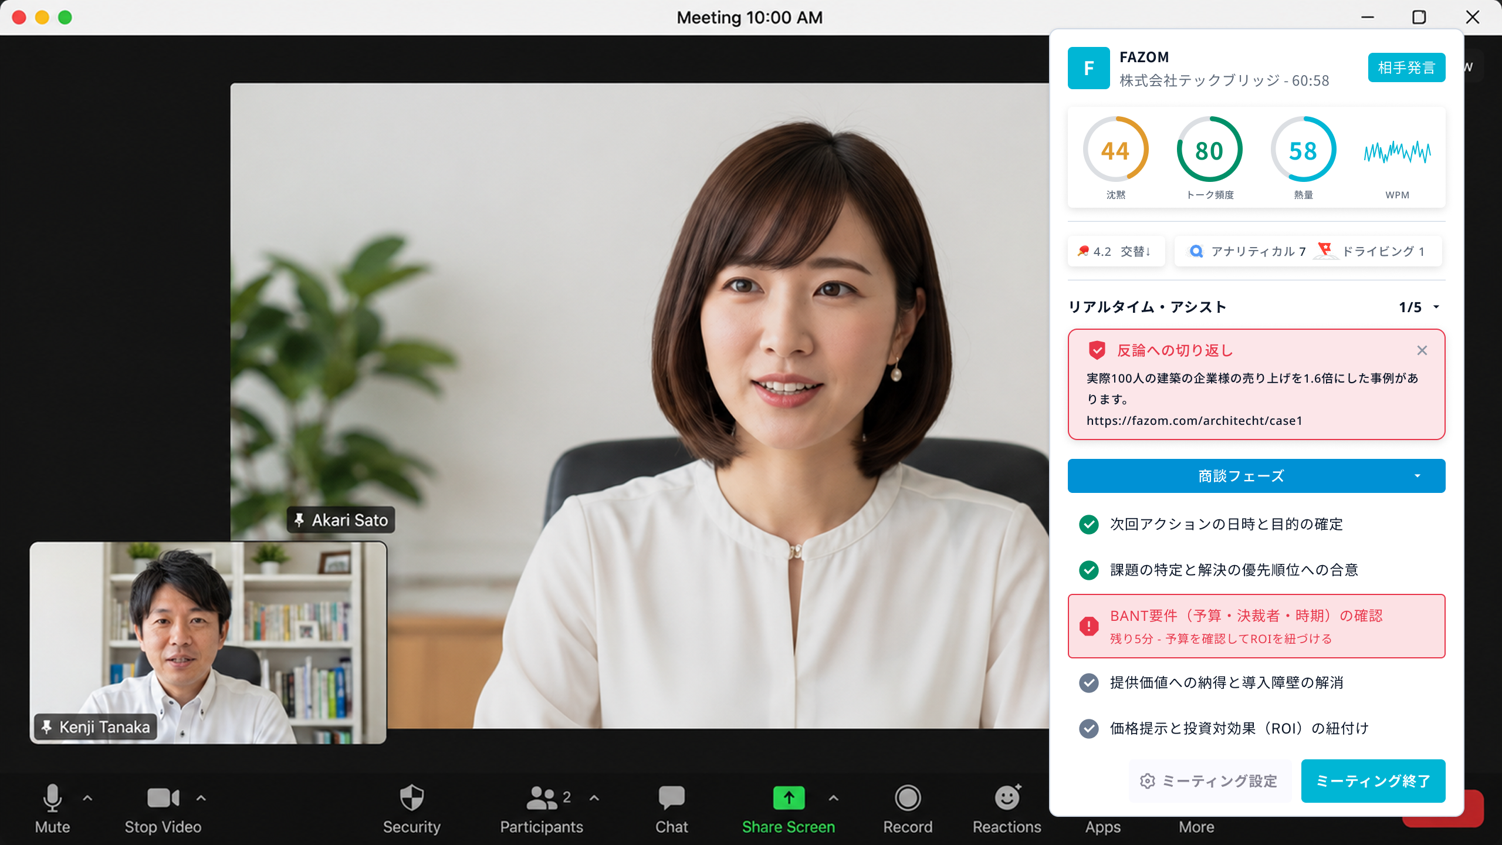
Task: Toggle check for 価格提示と投資対効果(ROI)の紐付け
Action: 1089,728
